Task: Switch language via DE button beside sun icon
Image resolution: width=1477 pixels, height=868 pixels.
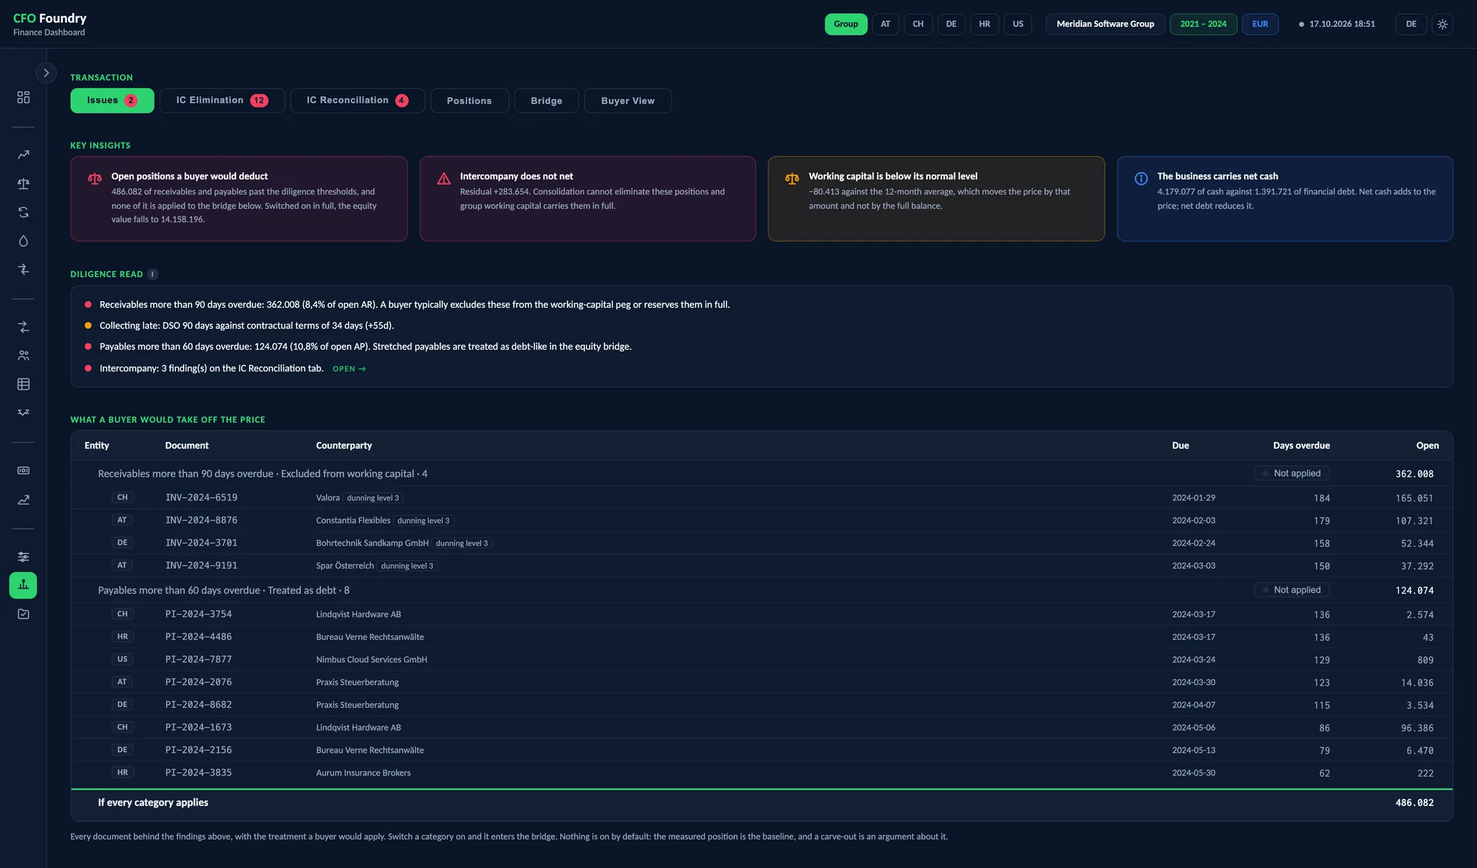Action: coord(1411,24)
